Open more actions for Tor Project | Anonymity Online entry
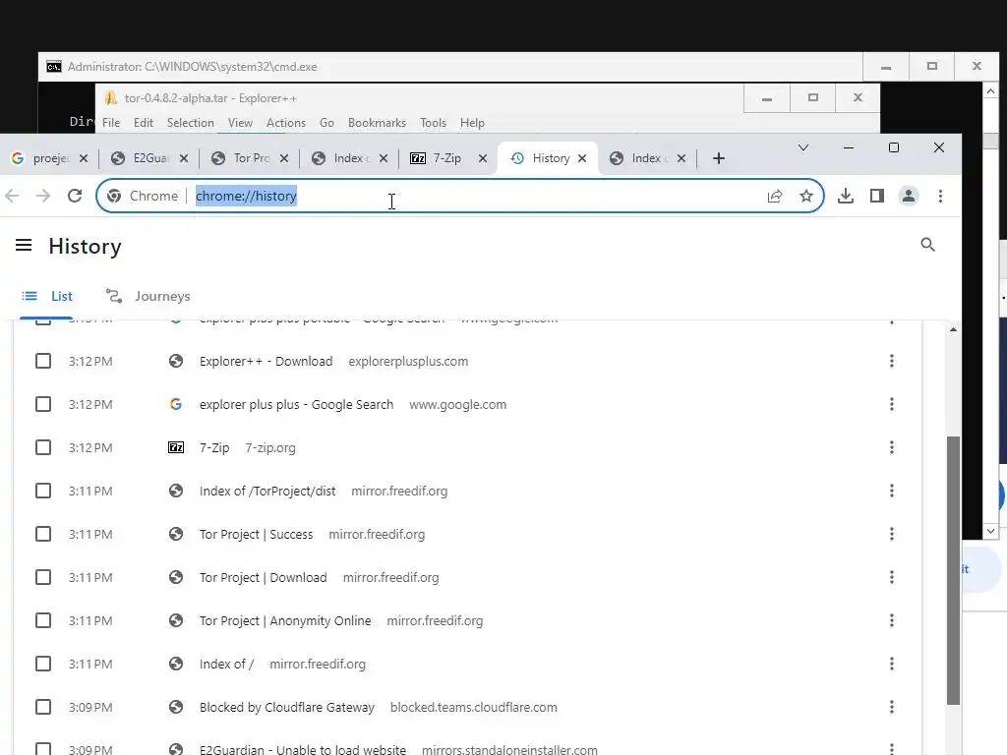 (891, 620)
